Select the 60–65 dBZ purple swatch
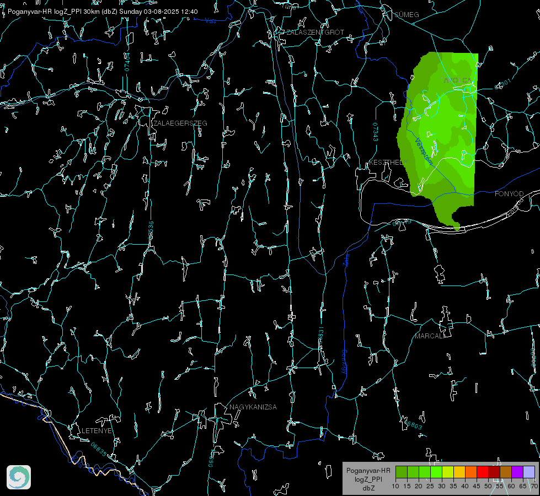The image size is (540, 496). (x=517, y=472)
